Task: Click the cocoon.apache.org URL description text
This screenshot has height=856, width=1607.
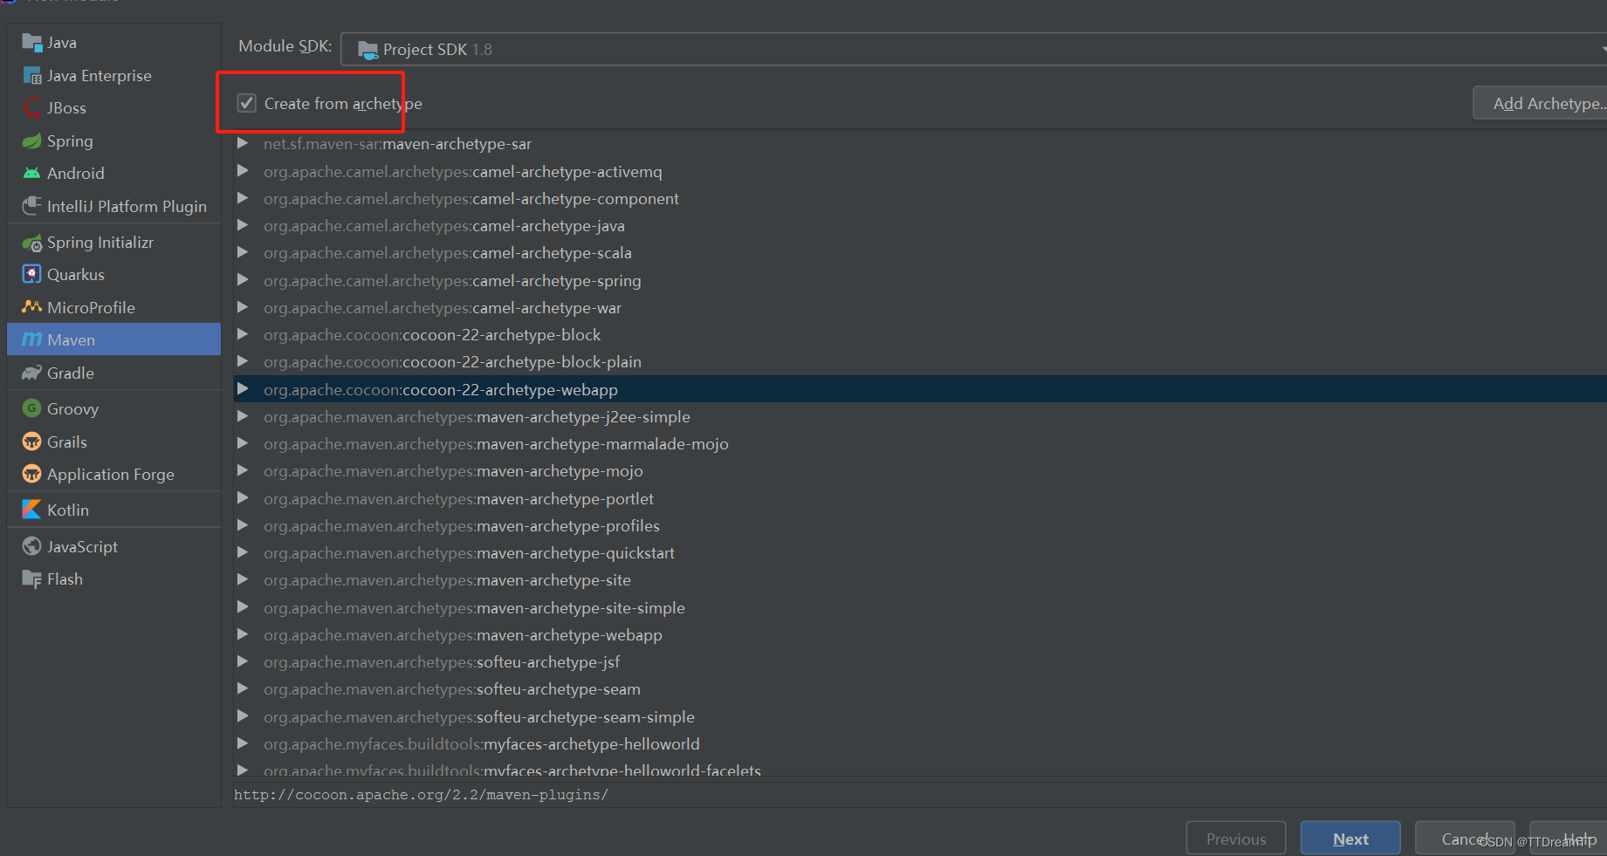Action: point(421,795)
